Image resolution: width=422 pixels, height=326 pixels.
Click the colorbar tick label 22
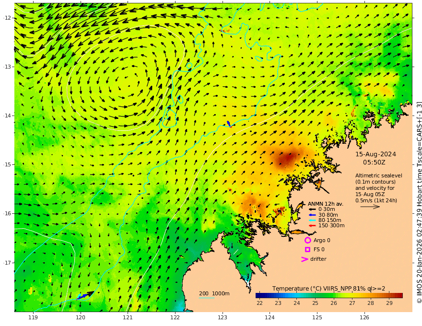[260, 303]
